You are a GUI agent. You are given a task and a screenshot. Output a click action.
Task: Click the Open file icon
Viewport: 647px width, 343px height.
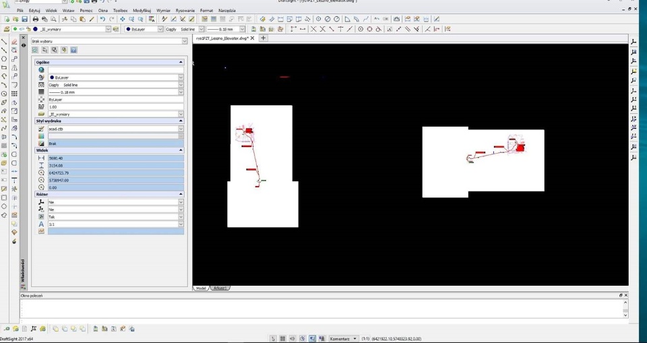(16, 19)
